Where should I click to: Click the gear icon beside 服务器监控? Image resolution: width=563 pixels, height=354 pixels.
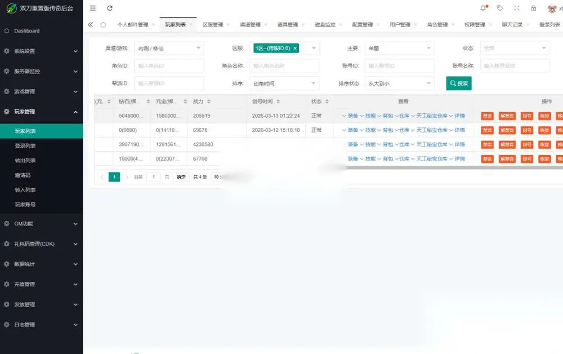(x=6, y=71)
